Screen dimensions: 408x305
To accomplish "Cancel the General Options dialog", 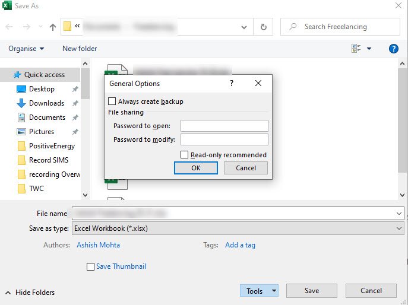I will pos(246,168).
